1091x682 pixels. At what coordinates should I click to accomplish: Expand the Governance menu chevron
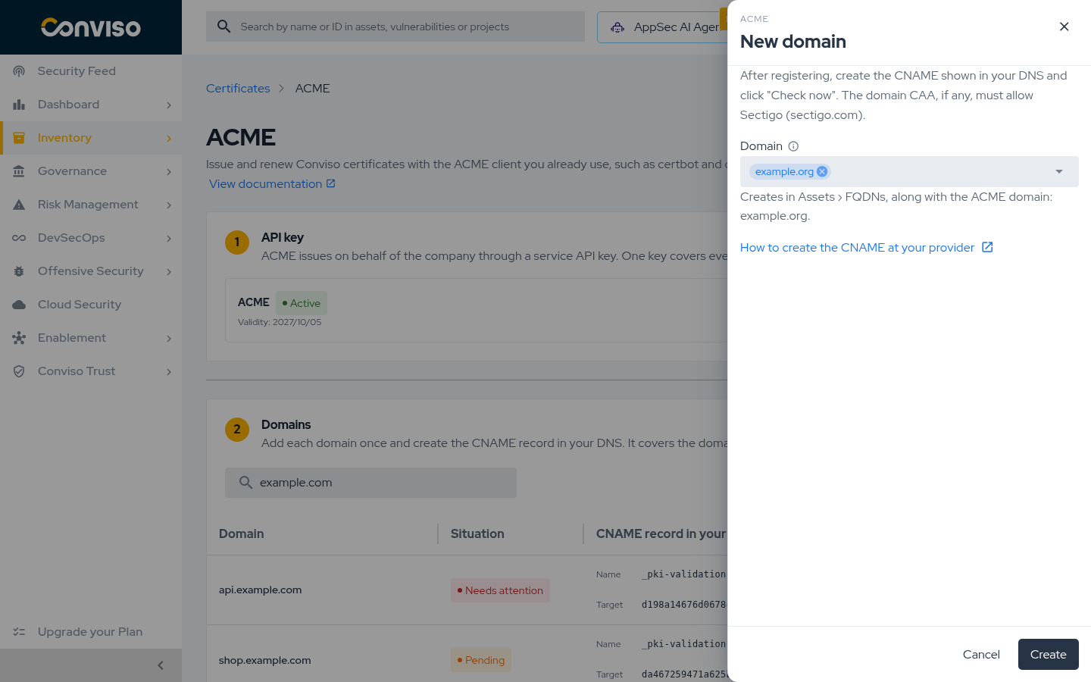169,172
